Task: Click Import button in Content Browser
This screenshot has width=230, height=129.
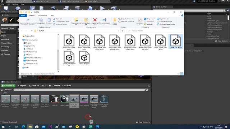Action: (x=22, y=86)
